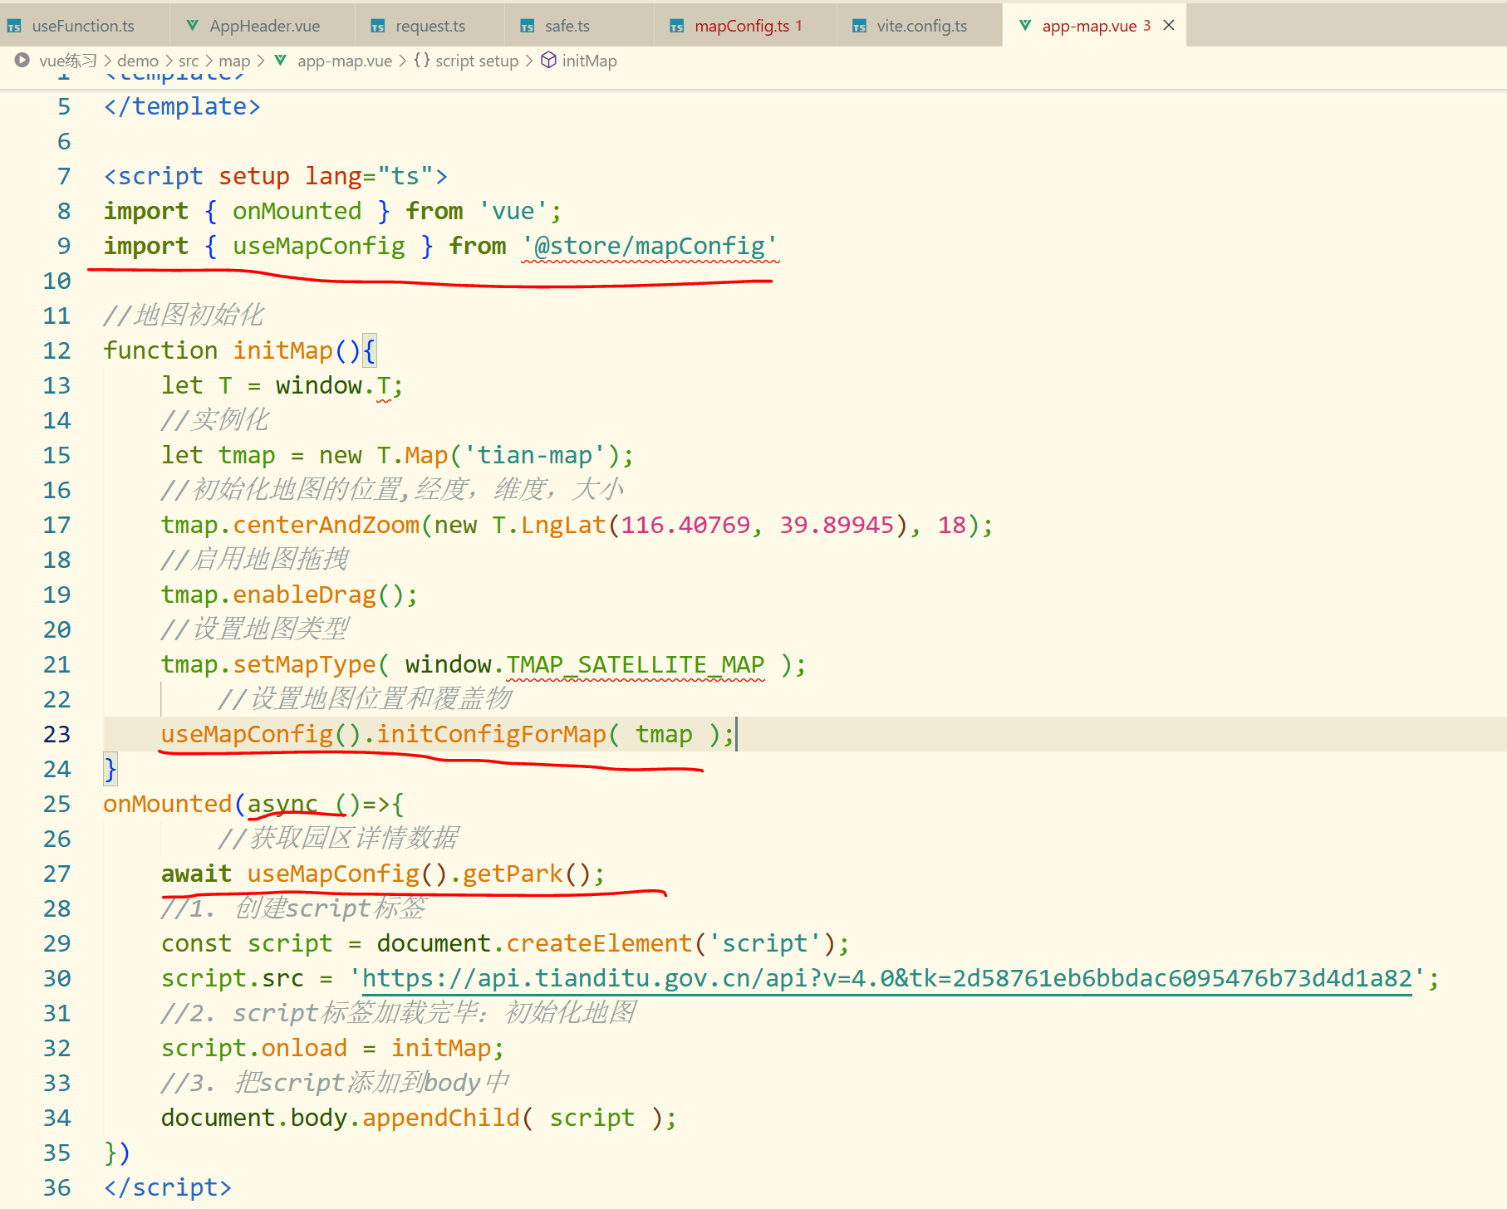Click the braces icon before script setup
Image resolution: width=1507 pixels, height=1209 pixels.
[x=422, y=60]
